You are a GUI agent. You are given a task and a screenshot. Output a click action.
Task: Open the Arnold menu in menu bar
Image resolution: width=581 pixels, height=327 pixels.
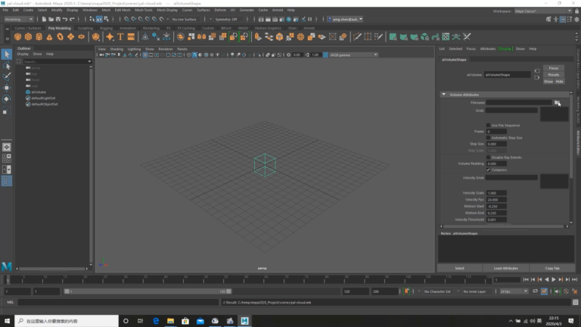pos(277,10)
